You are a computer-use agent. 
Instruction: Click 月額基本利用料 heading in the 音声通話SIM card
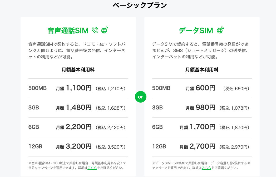coord(78,70)
